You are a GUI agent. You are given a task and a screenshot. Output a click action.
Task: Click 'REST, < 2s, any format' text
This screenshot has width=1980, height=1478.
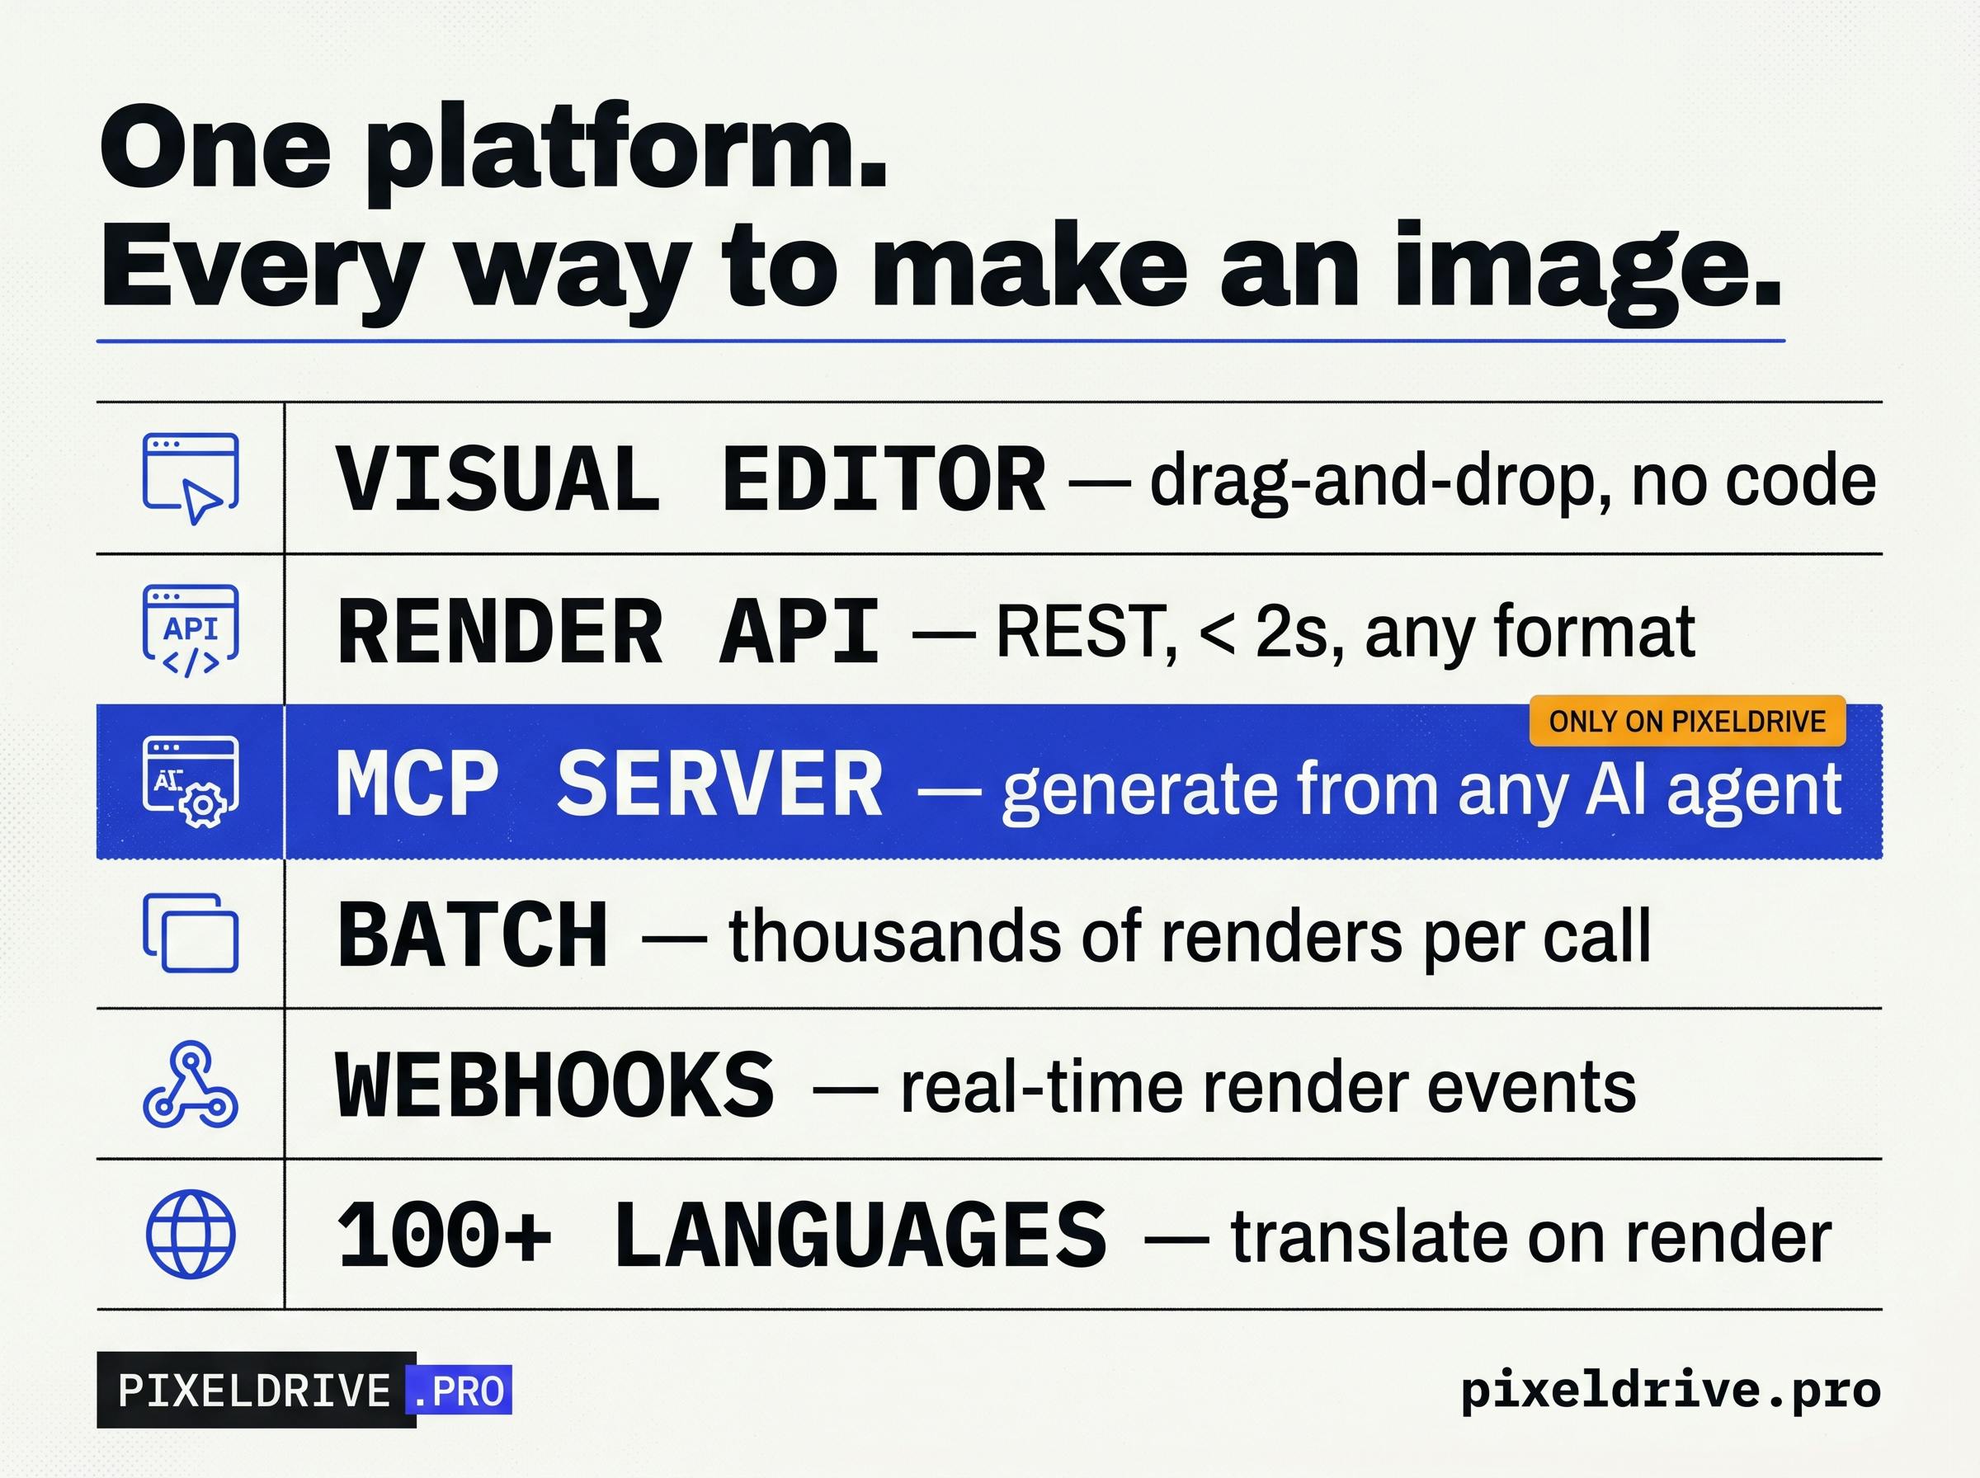tap(1346, 633)
